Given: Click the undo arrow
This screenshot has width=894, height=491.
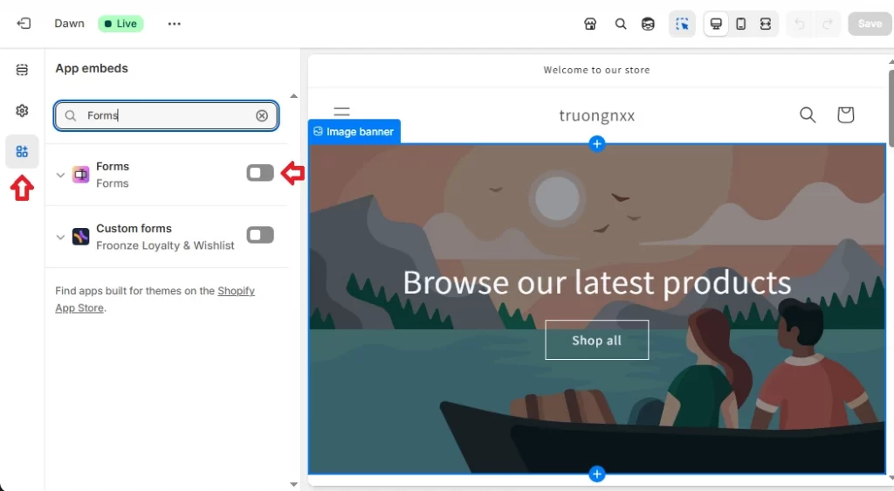Looking at the screenshot, I should 800,24.
